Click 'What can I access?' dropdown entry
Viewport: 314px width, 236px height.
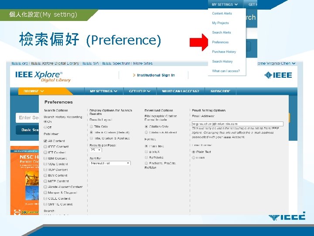(226, 71)
